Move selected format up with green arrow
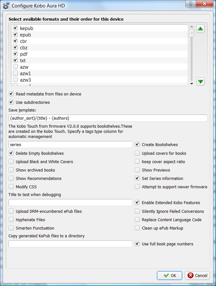Screen dimensions: 216x286 pos(200,29)
